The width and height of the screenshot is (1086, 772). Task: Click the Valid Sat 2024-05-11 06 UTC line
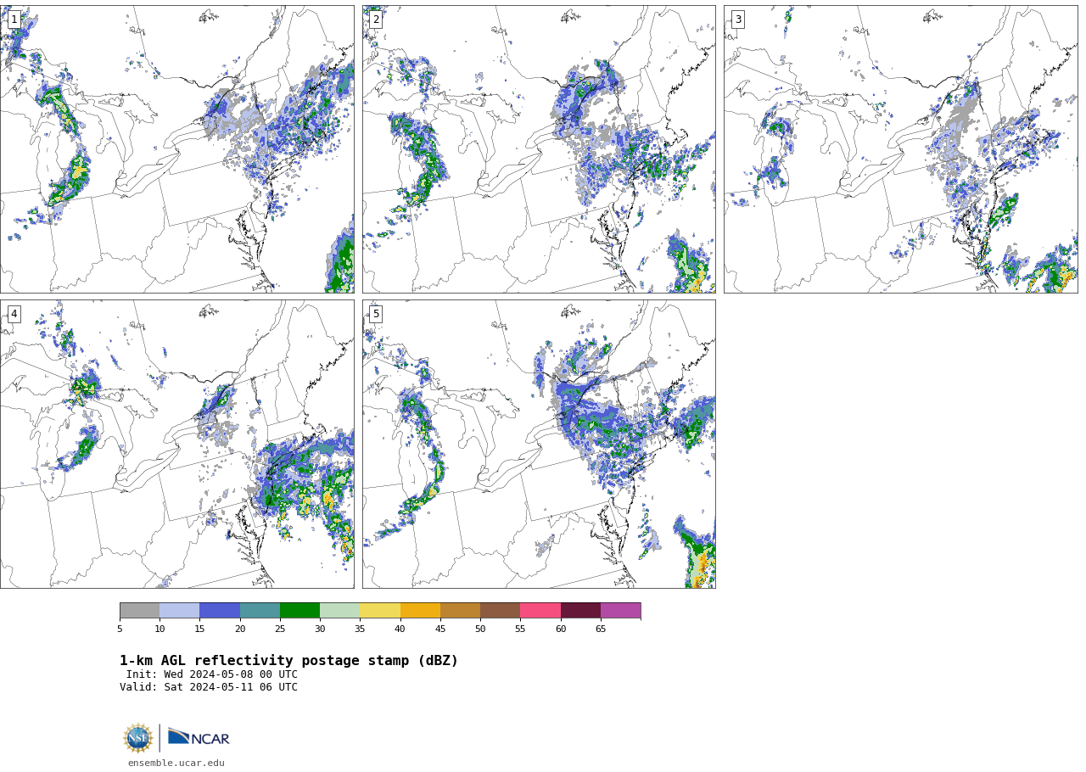pyautogui.click(x=209, y=687)
